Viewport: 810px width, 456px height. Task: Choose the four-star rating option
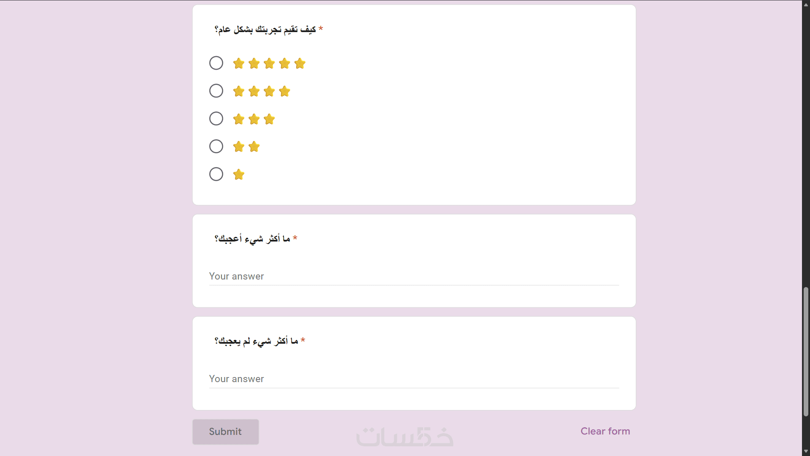[x=216, y=91]
